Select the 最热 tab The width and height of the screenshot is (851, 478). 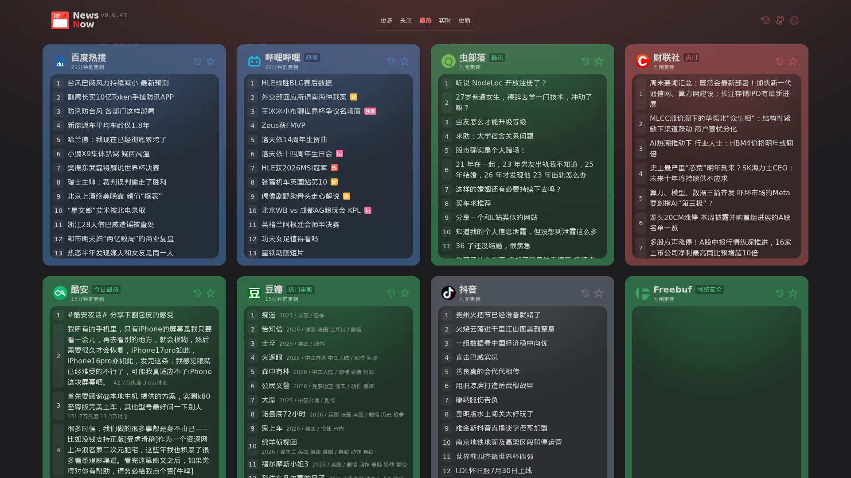425,20
